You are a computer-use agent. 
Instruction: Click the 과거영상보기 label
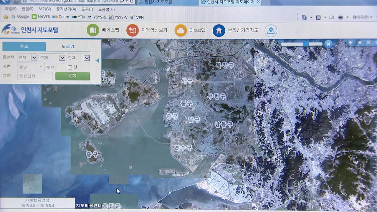154,30
